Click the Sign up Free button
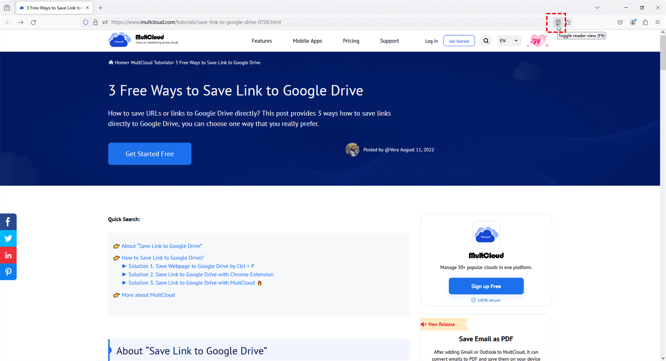 (486, 286)
